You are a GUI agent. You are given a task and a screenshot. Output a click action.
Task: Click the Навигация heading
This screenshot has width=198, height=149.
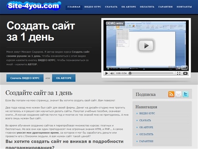[x=146, y=107]
